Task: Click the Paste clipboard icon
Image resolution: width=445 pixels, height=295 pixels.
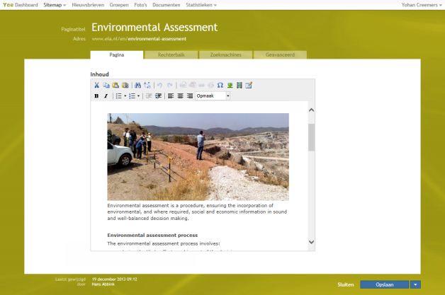Action: 116,86
